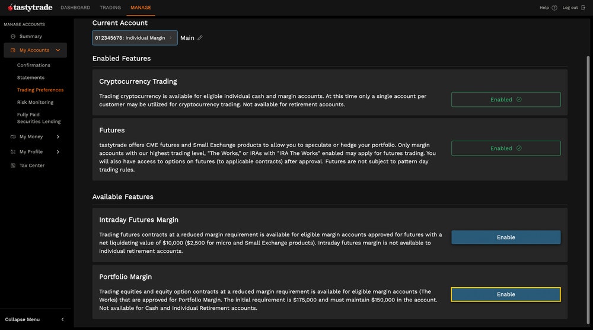Click the Portfolio Margin heading
This screenshot has width=593, height=330.
click(x=126, y=277)
